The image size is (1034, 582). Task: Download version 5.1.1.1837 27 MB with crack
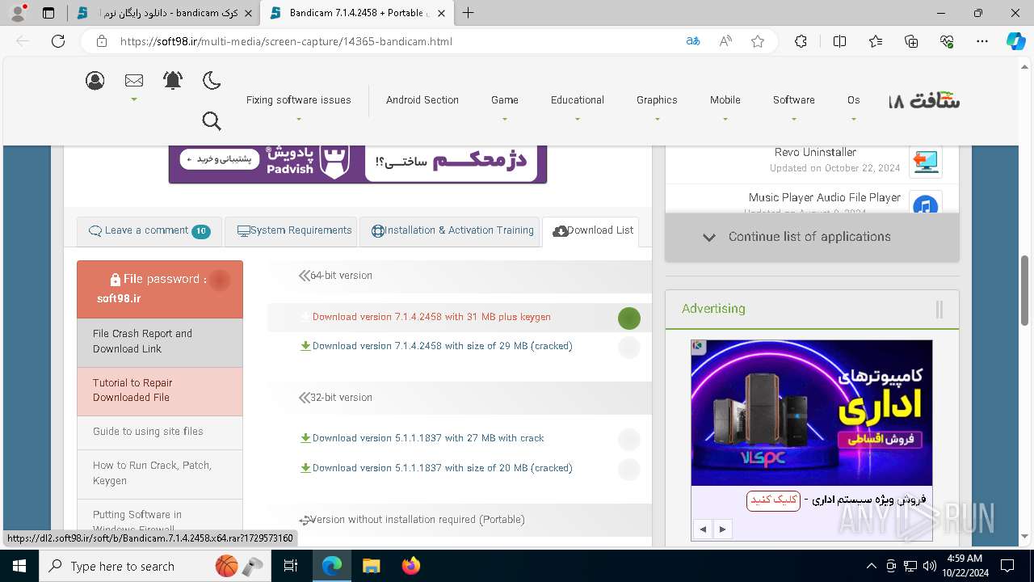click(428, 438)
